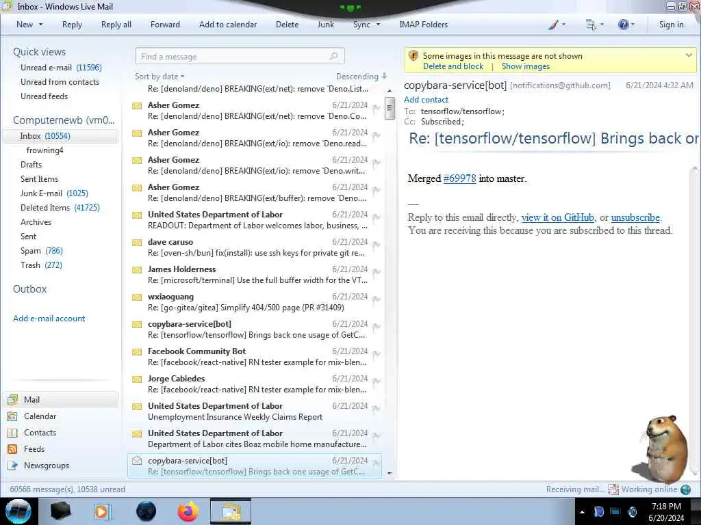Image resolution: width=701 pixels, height=525 pixels.
Task: Flag the Department of Labor cites Boaz email
Action: tap(377, 436)
